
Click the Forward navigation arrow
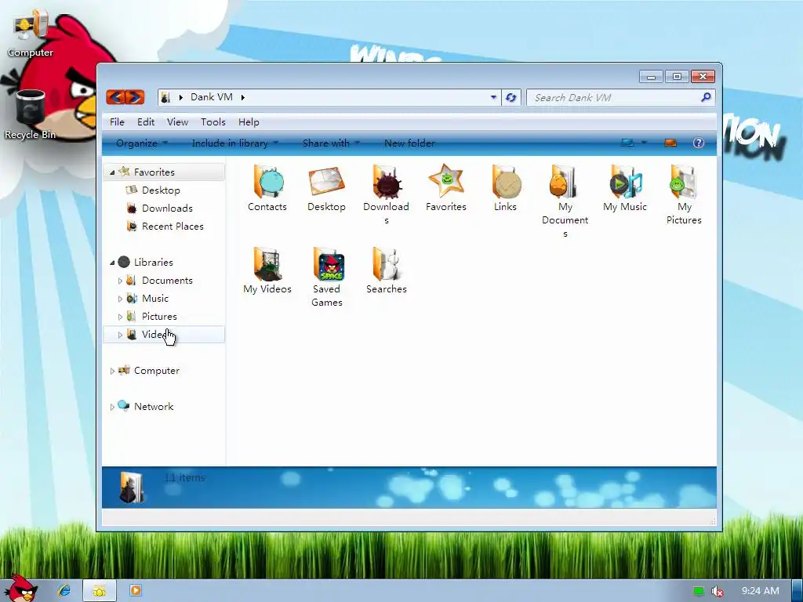[x=135, y=96]
